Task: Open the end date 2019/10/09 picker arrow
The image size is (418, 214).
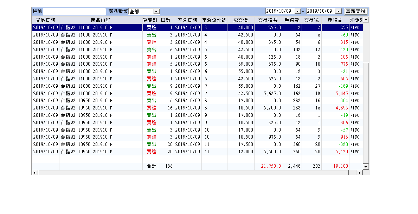Action: point(338,11)
